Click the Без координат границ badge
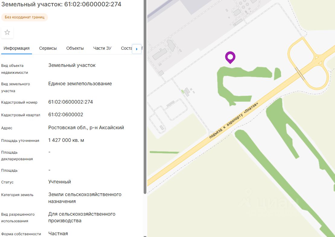Viewport: 335px width, 237px height. pyautogui.click(x=24, y=17)
